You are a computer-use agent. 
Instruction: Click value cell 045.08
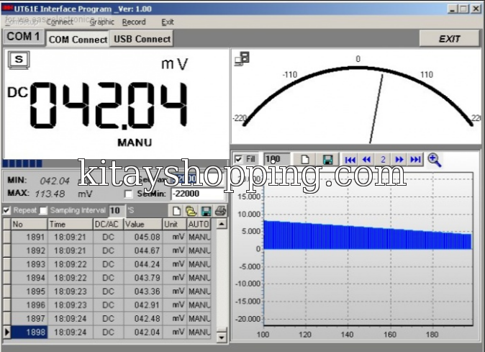[143, 238]
